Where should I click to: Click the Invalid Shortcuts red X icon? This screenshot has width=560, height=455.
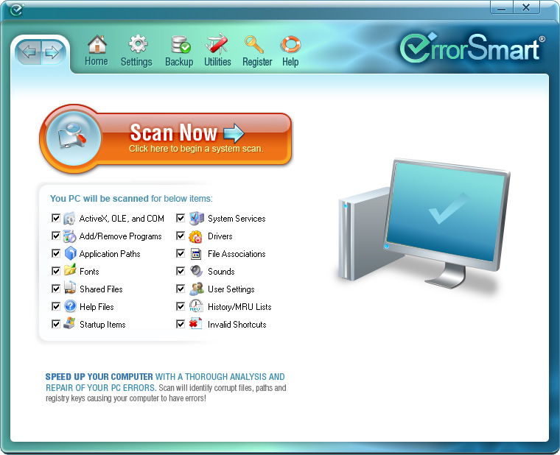[x=195, y=323]
